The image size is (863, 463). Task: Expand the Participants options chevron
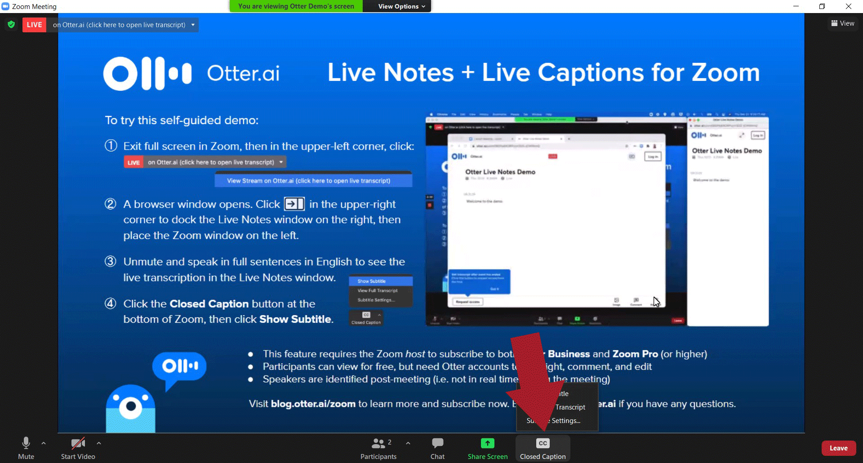[x=408, y=443]
